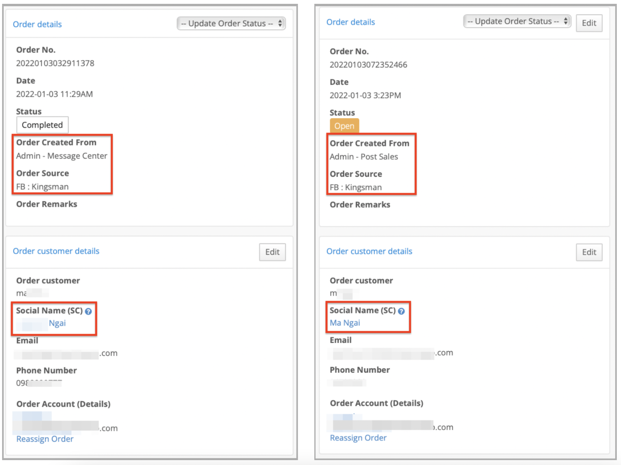This screenshot has width=621, height=465.
Task: Select text Admin - Post Sales
Action: coord(364,157)
